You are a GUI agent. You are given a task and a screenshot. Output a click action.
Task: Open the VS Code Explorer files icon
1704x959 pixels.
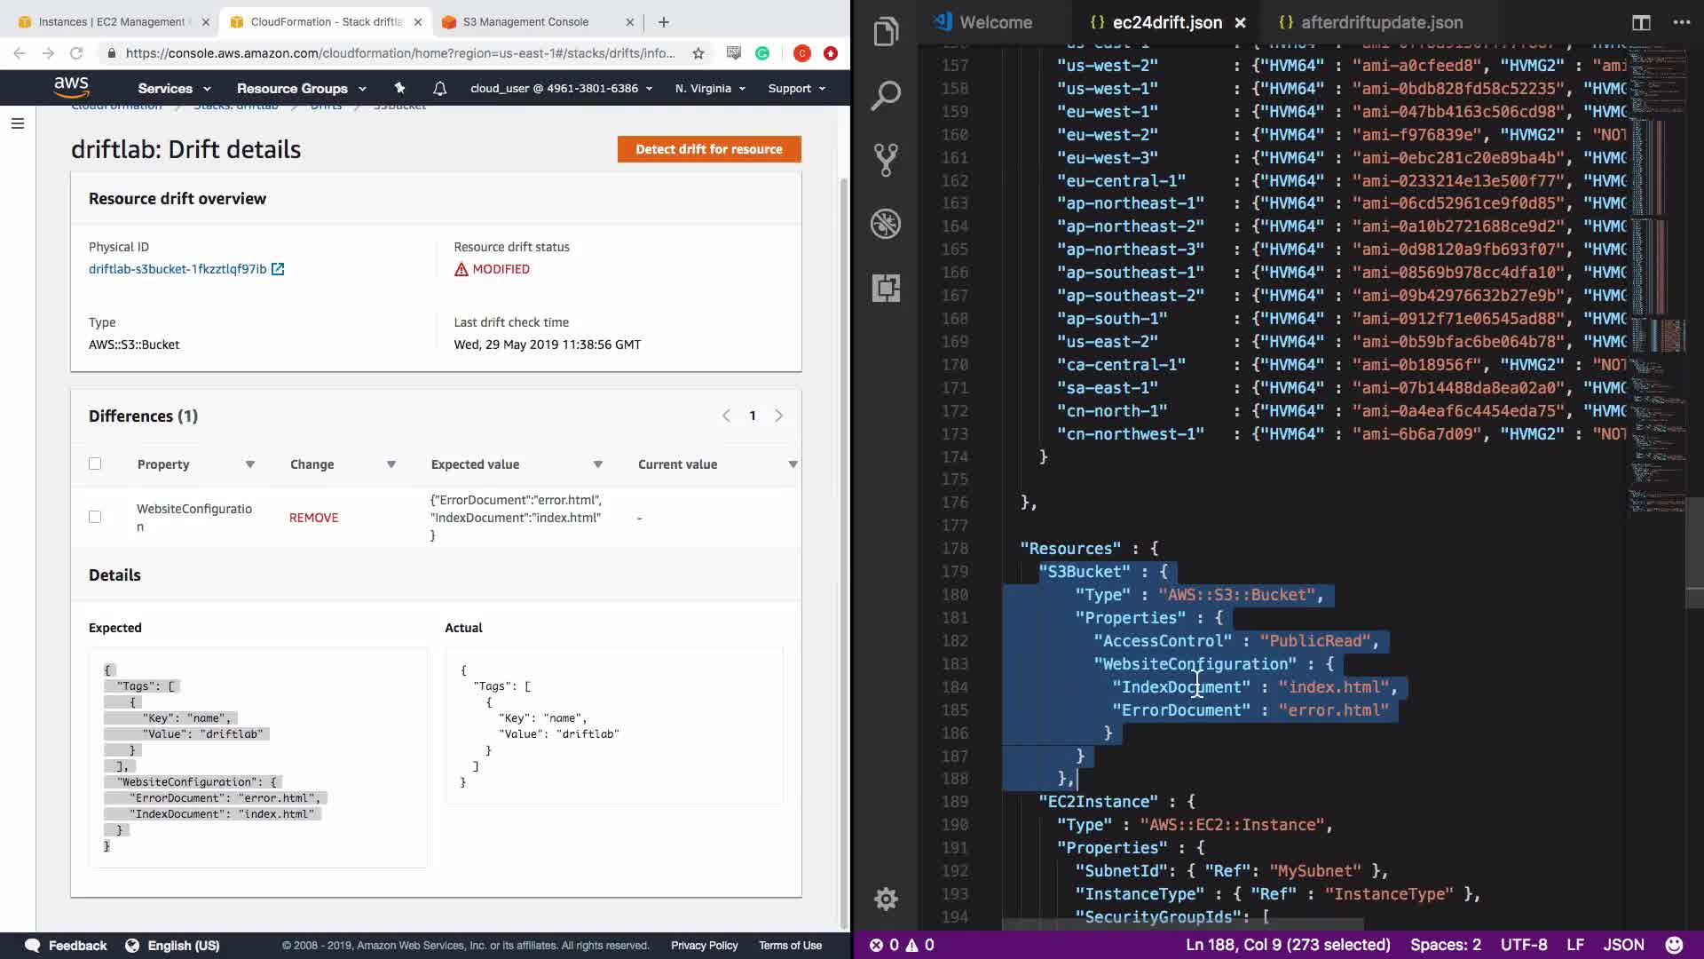point(886,33)
